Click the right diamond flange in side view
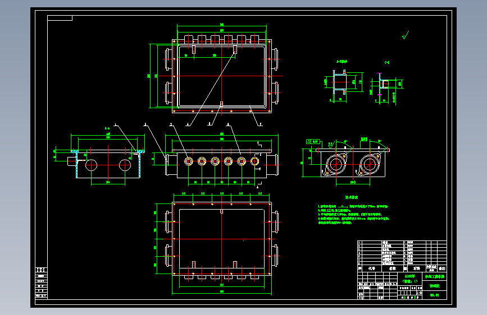The image size is (487, 315). pos(369,164)
